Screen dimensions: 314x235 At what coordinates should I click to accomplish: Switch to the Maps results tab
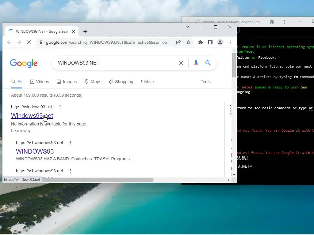[x=93, y=82]
